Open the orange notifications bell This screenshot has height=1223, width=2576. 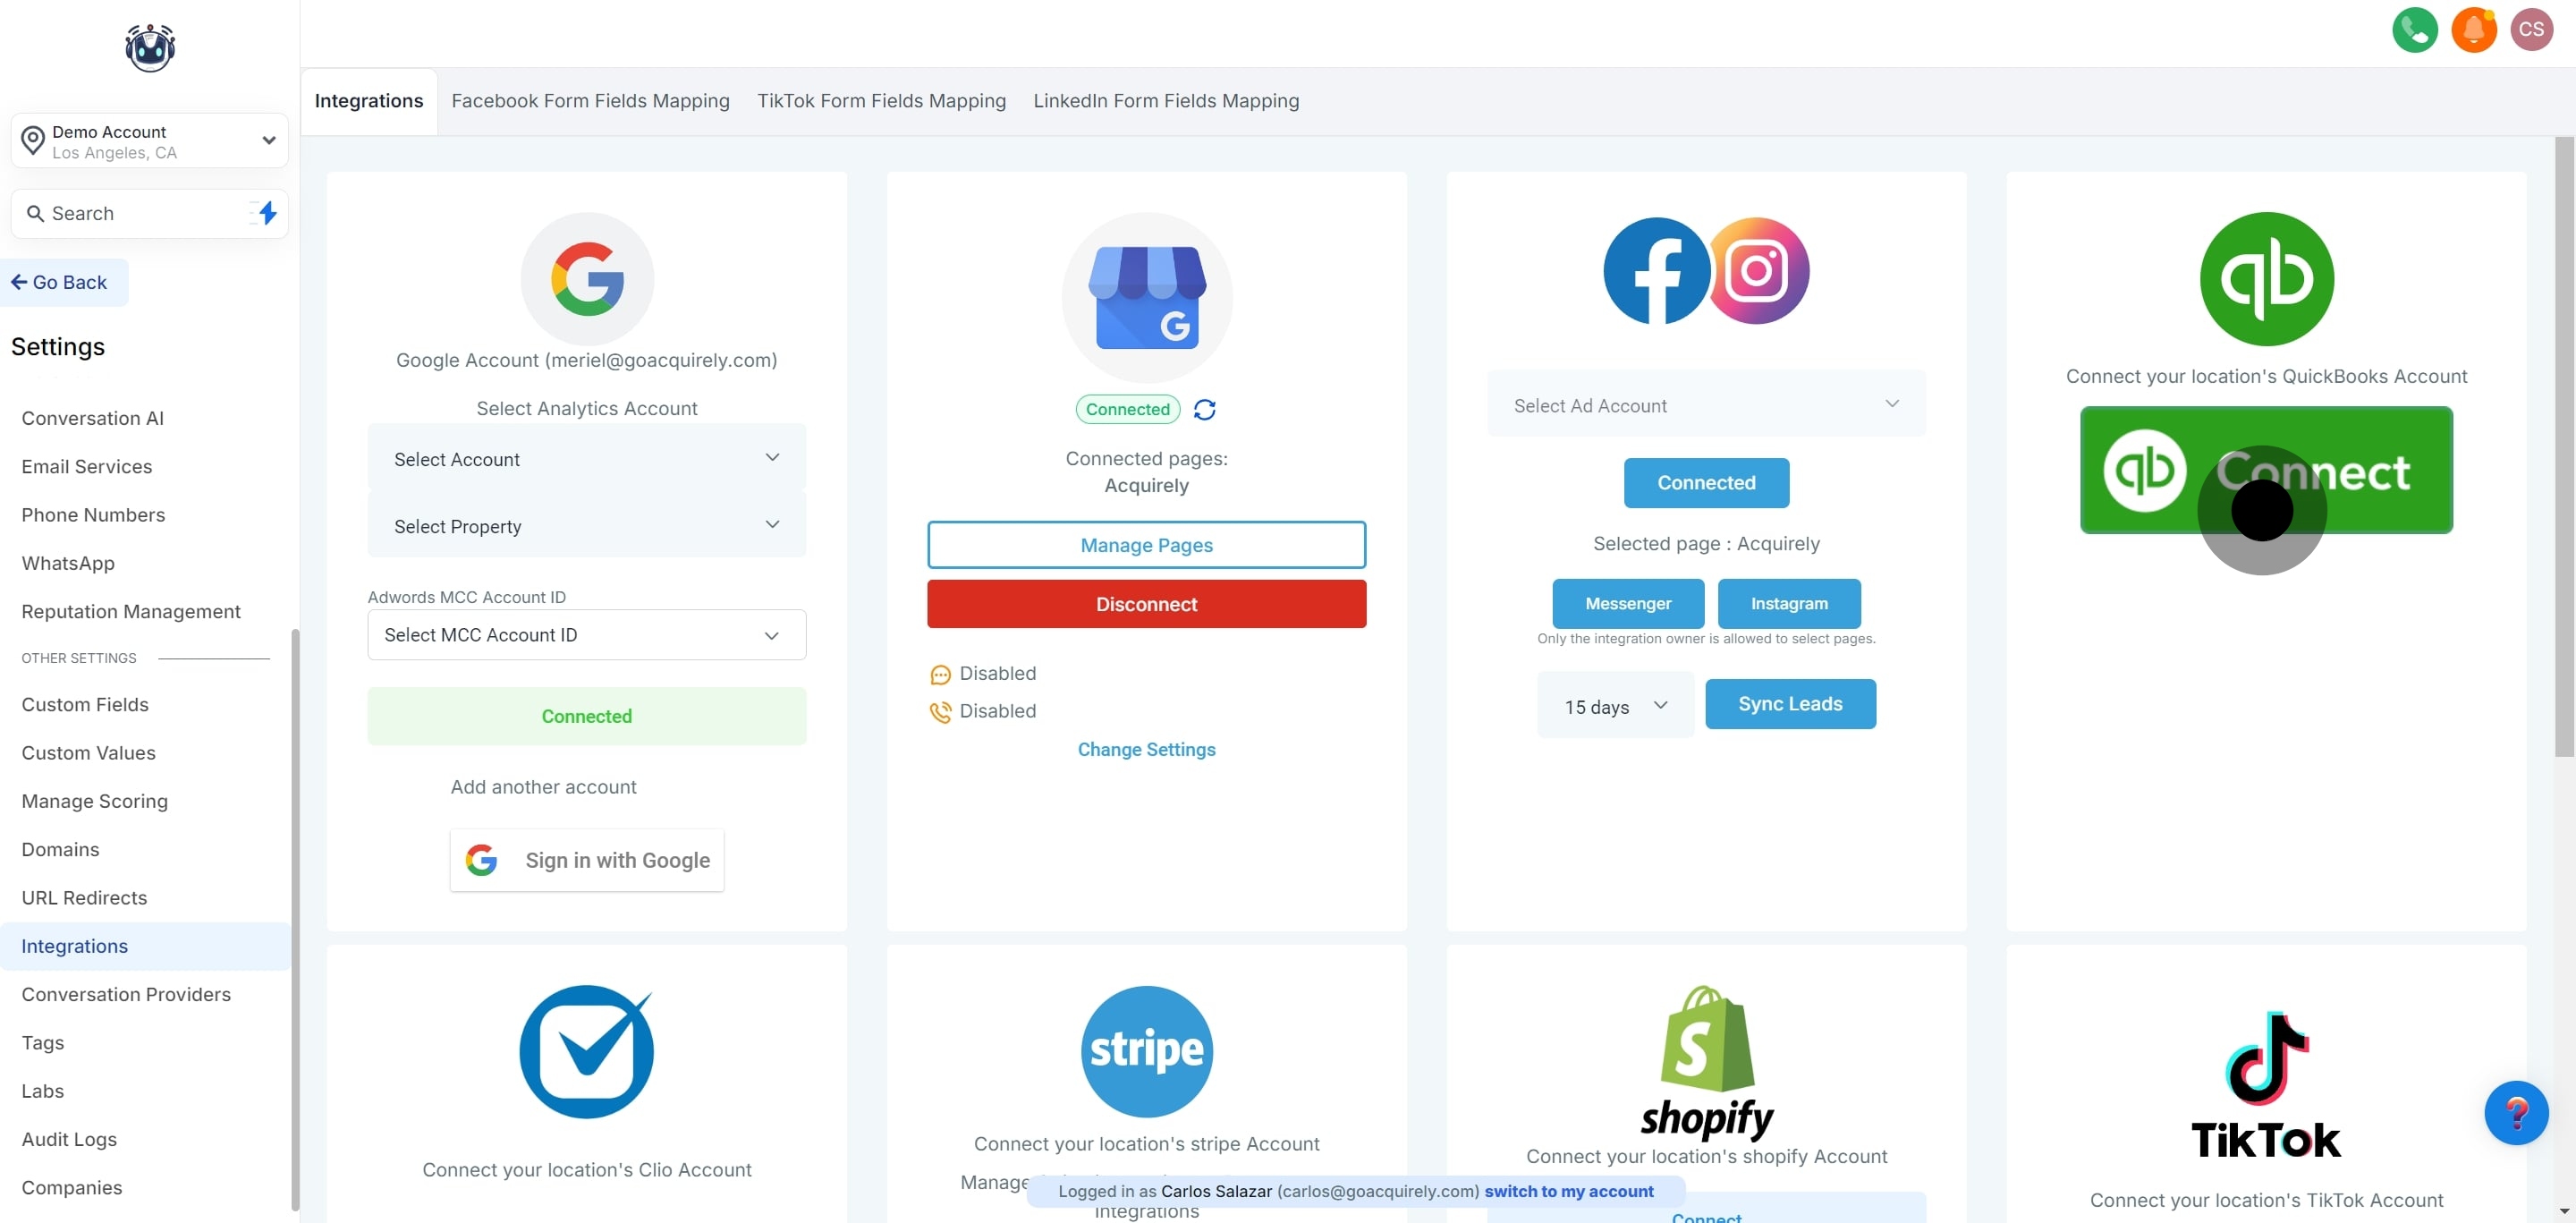(x=2473, y=30)
